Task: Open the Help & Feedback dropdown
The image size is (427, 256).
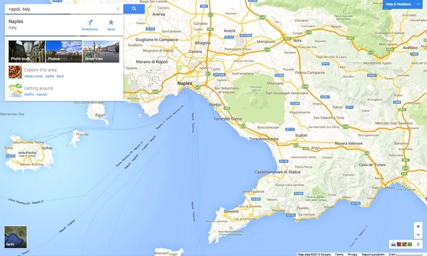Action: (x=403, y=4)
